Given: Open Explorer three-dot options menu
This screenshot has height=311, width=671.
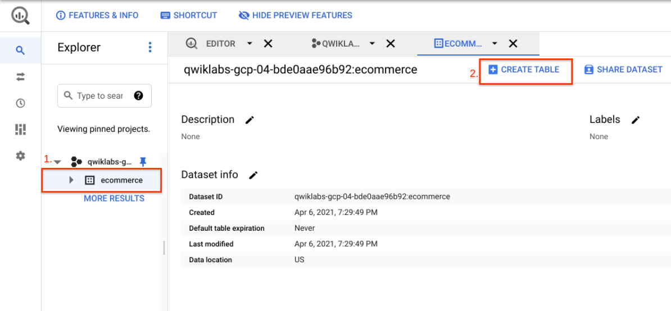Looking at the screenshot, I should coord(150,47).
